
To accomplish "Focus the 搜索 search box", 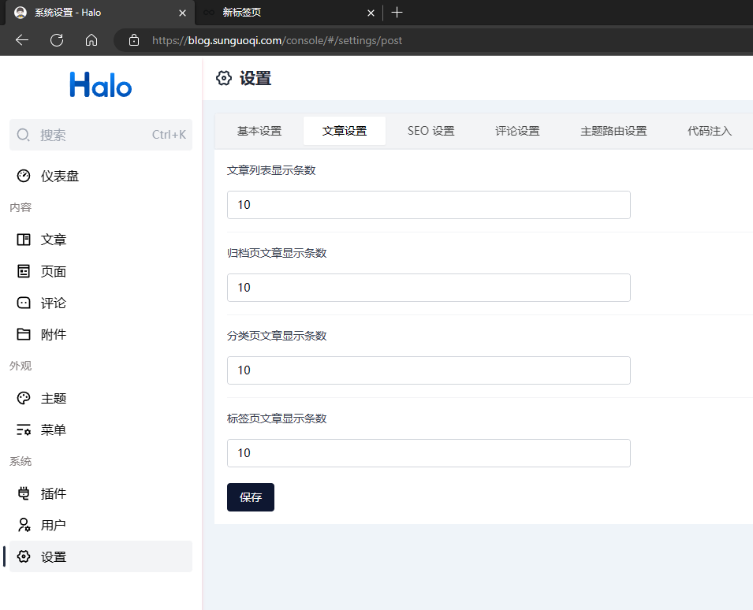I will point(101,135).
